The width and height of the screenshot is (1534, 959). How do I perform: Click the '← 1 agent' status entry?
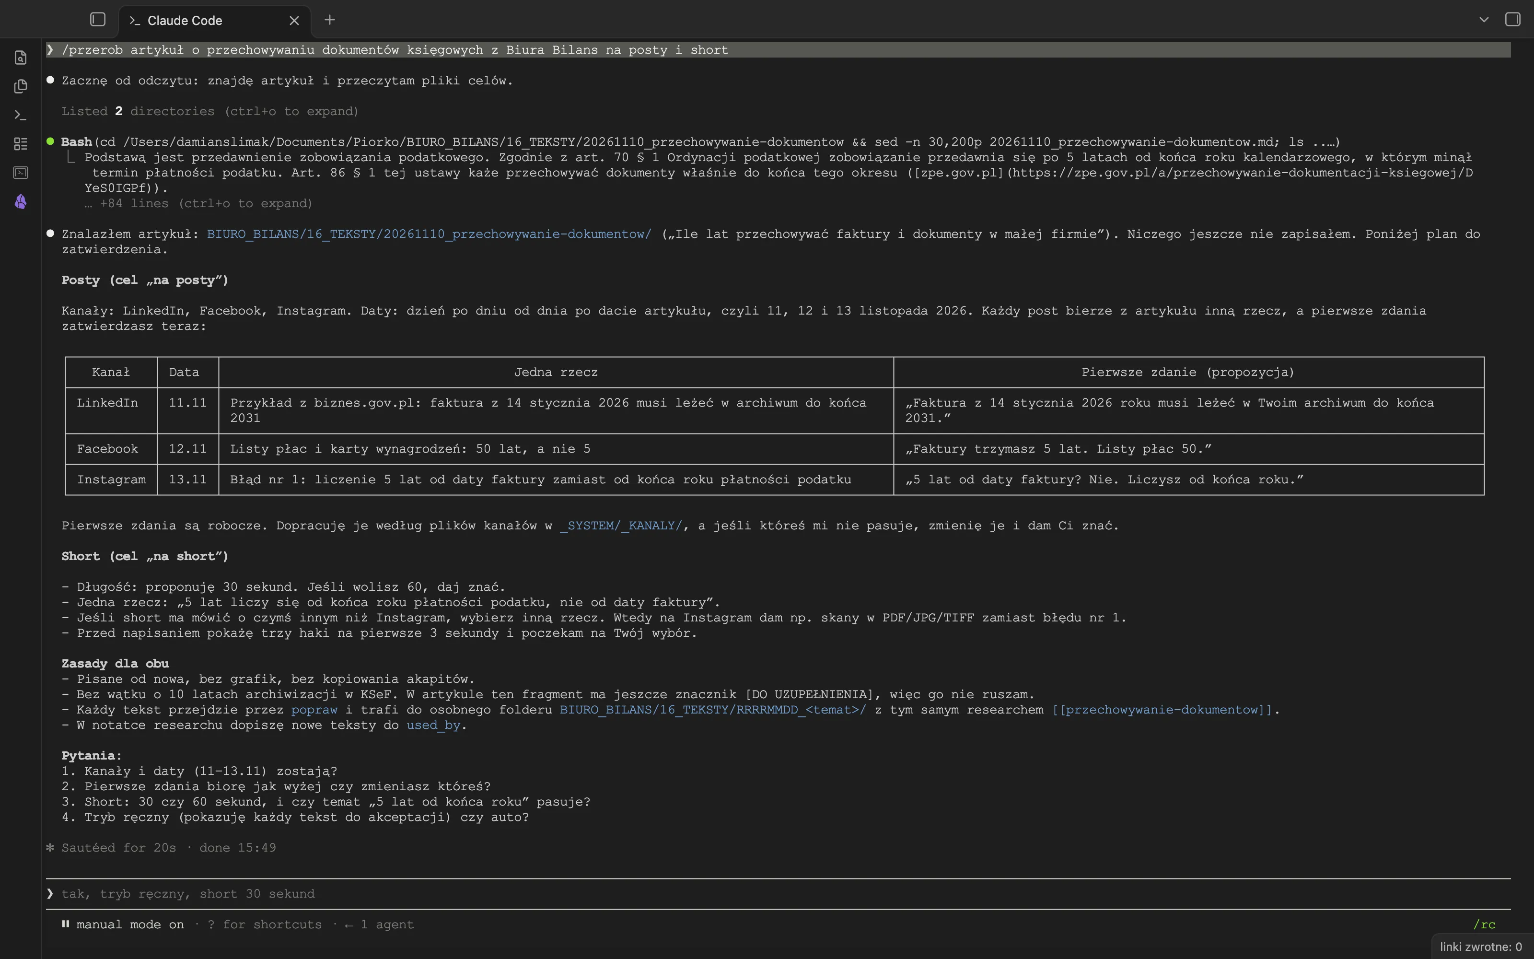coord(379,924)
